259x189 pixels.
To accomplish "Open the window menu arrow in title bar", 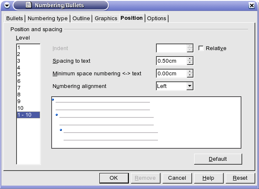I will tap(7, 5).
